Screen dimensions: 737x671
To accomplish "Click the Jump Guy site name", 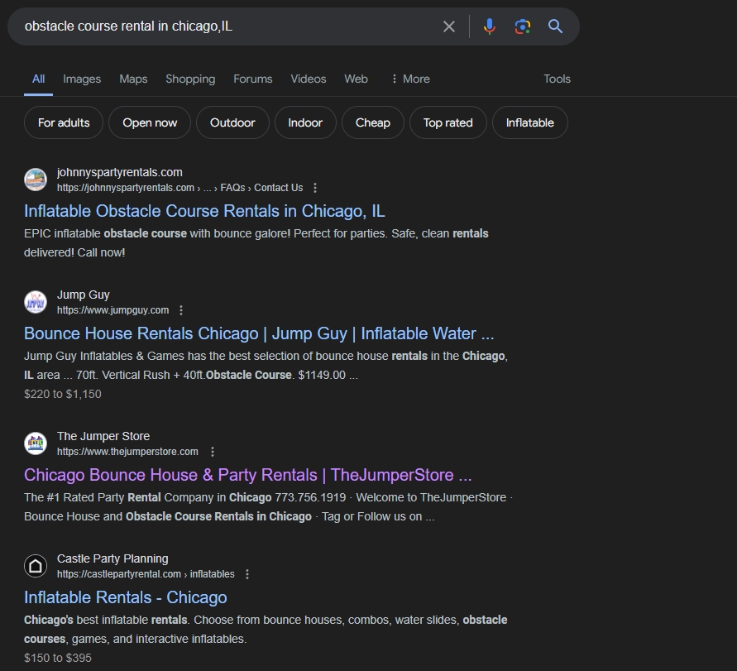I will click(x=84, y=295).
